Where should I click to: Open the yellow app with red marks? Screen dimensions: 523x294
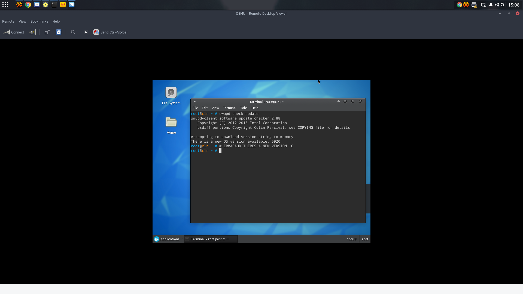tap(63, 5)
